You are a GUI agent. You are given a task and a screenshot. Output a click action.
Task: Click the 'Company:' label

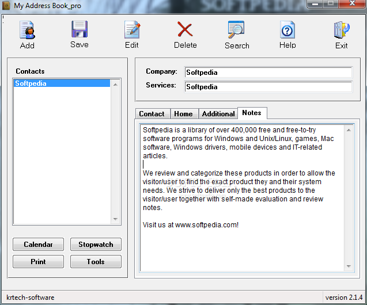click(161, 71)
